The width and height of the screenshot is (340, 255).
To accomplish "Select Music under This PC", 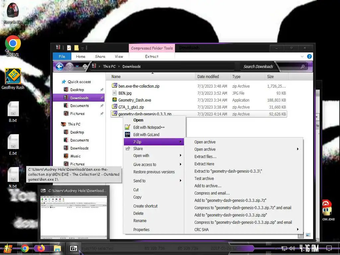I will click(75, 156).
